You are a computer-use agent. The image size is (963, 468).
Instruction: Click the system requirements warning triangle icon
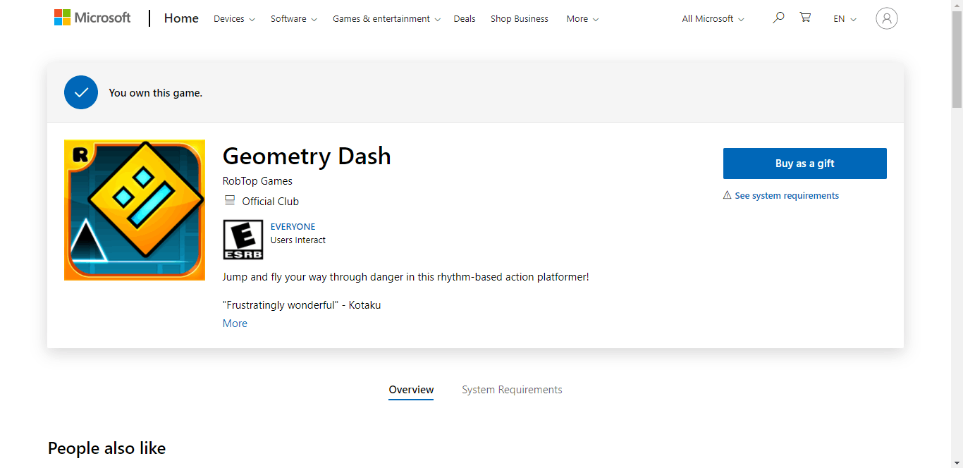coord(728,195)
